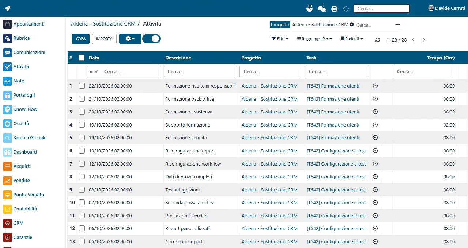Image resolution: width=468 pixels, height=248 pixels.
Task: Open [T543] Formazione utenti link in row 1
Action: [333, 86]
